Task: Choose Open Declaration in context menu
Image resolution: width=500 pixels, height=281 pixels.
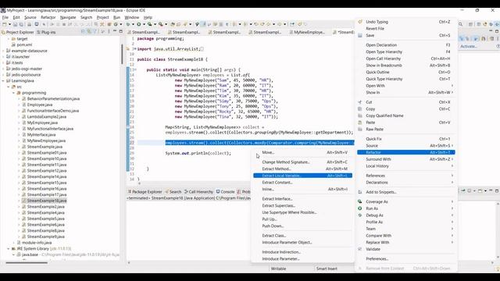Action: (405, 45)
